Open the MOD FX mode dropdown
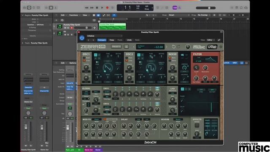This screenshot has height=152, width=270. [x=97, y=119]
